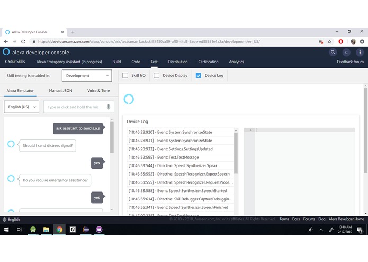This screenshot has width=368, height=262.
Task: Click chat scroll down arrow
Action: tap(112, 209)
